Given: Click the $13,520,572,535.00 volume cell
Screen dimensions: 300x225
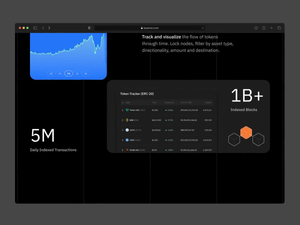Looking at the screenshot, I should [x=189, y=140].
